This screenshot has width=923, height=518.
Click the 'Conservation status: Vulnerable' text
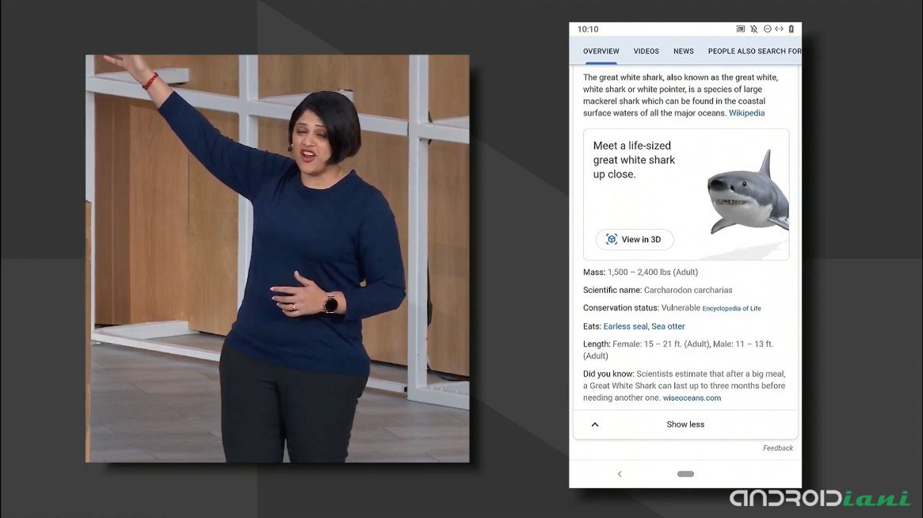(x=642, y=308)
